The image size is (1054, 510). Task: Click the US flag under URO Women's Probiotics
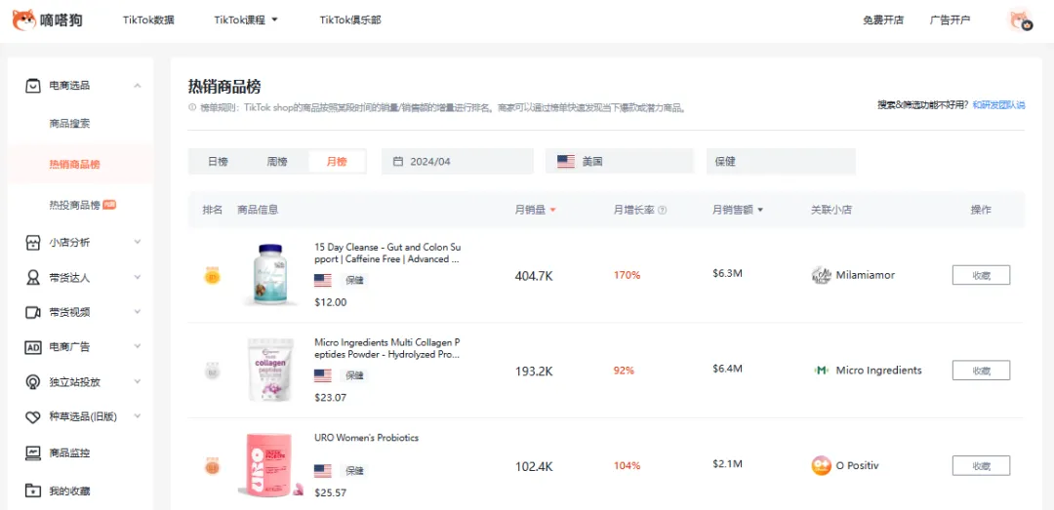(323, 470)
